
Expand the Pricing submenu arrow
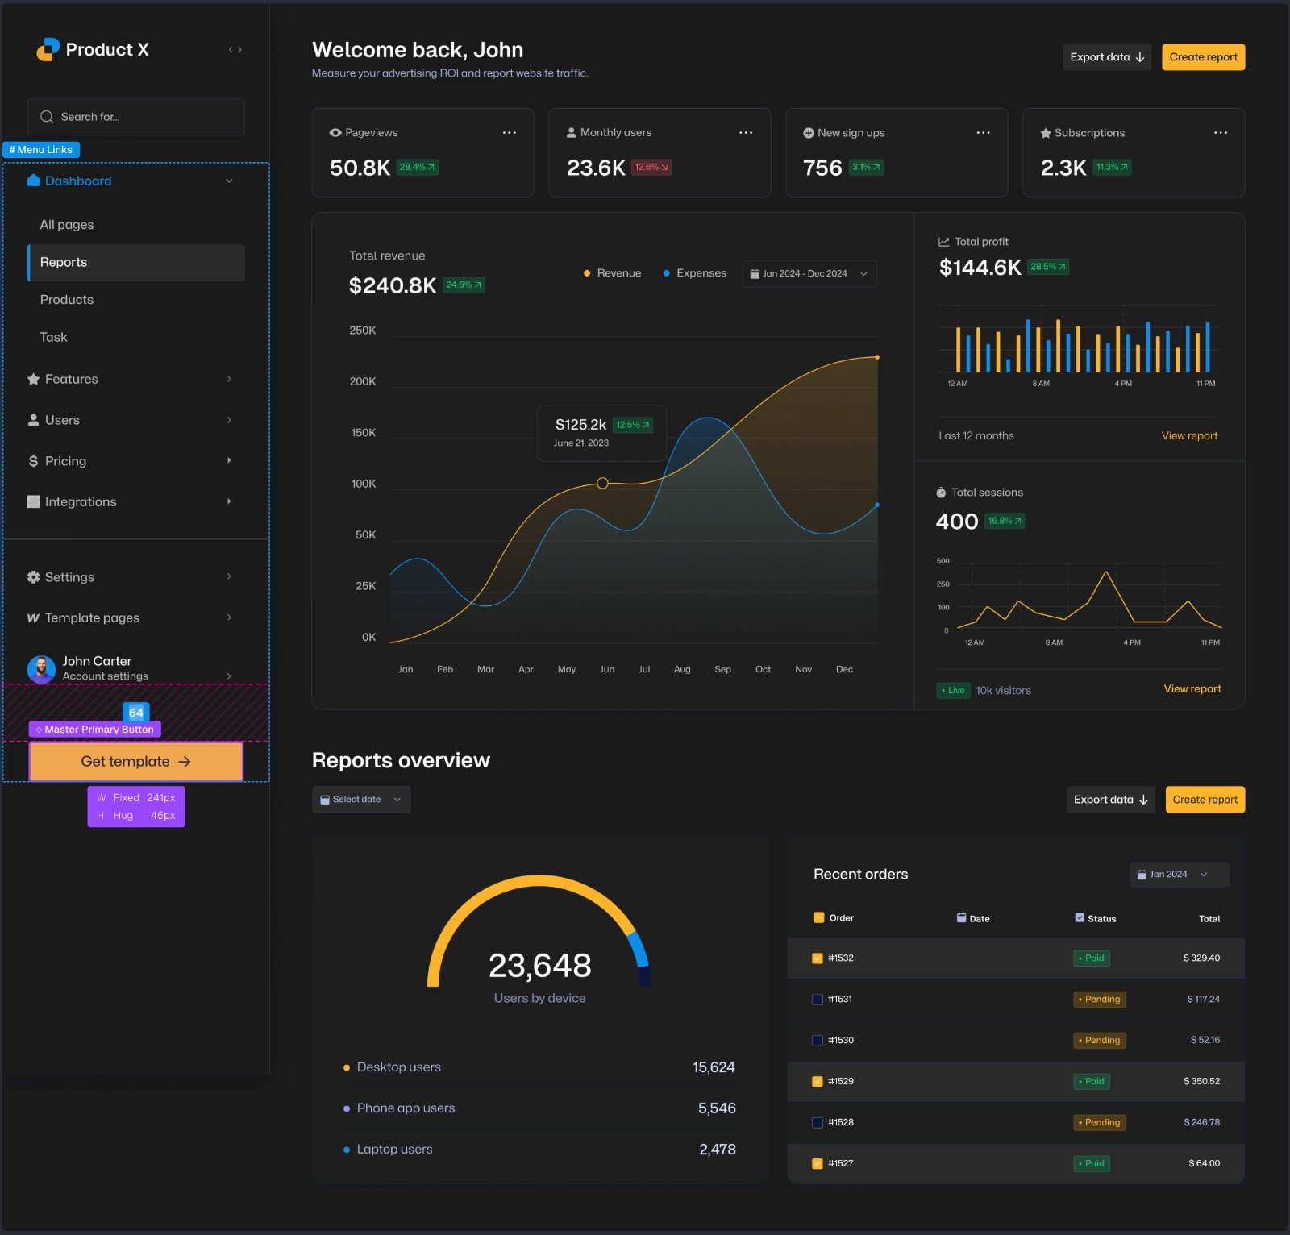(x=229, y=460)
